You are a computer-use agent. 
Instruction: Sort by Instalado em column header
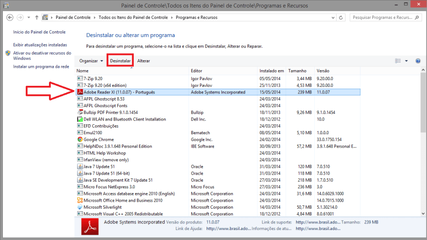point(271,71)
